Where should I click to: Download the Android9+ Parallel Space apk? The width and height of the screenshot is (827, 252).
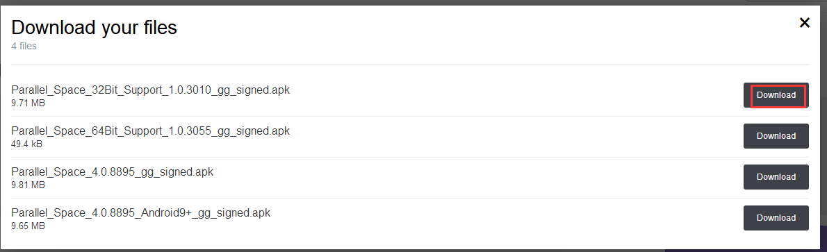776,218
